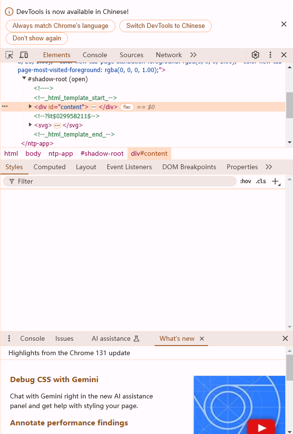Show more styles pane tabs chevron
The image size is (293, 434).
coord(268,167)
